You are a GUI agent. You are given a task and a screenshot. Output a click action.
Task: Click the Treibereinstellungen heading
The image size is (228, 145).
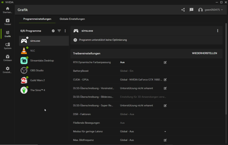(86, 53)
